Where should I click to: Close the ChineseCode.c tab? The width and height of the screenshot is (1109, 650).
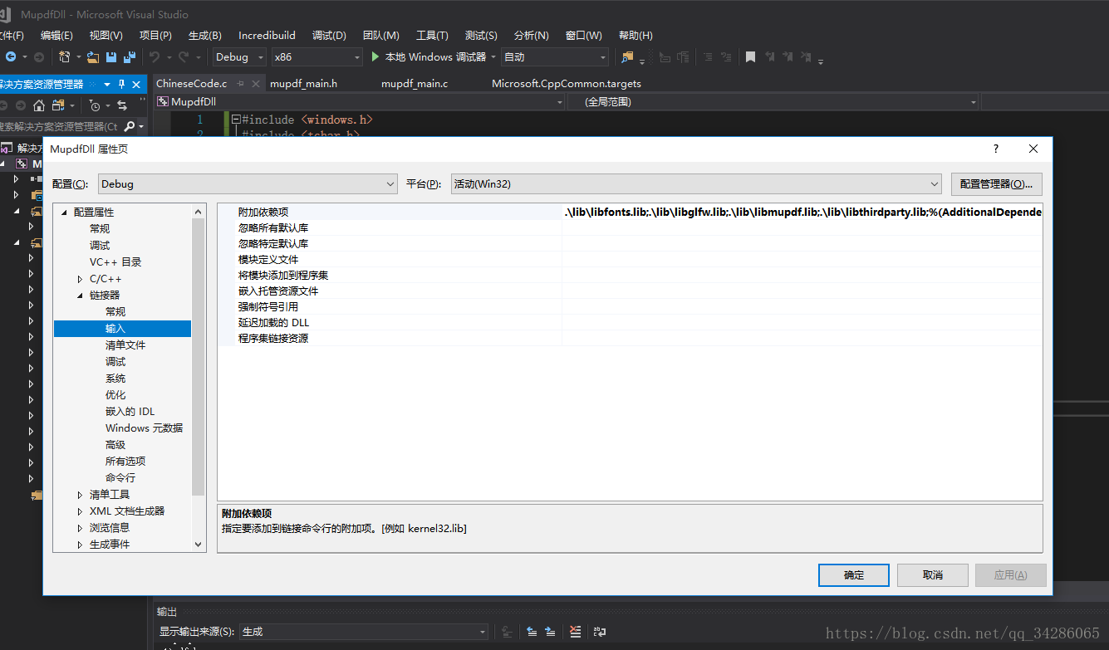255,84
